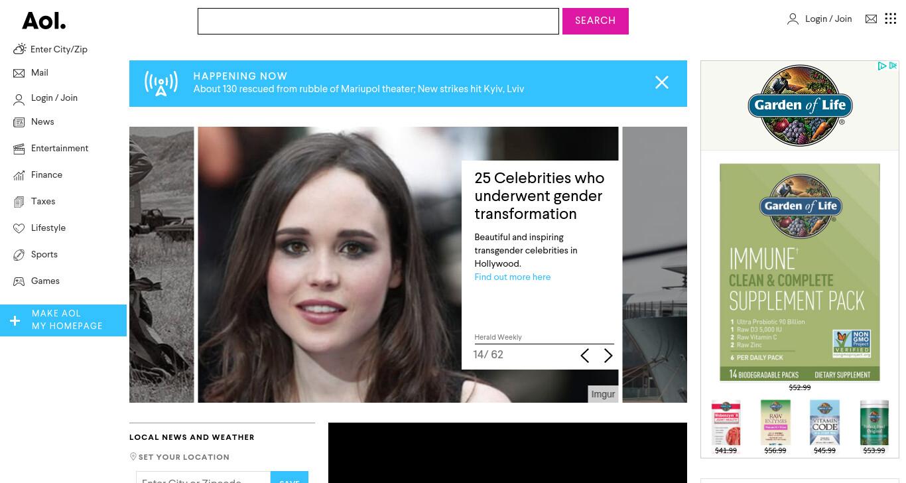Image resolution: width=906 pixels, height=483 pixels.
Task: Go to previous slide in carousel
Action: 584,356
